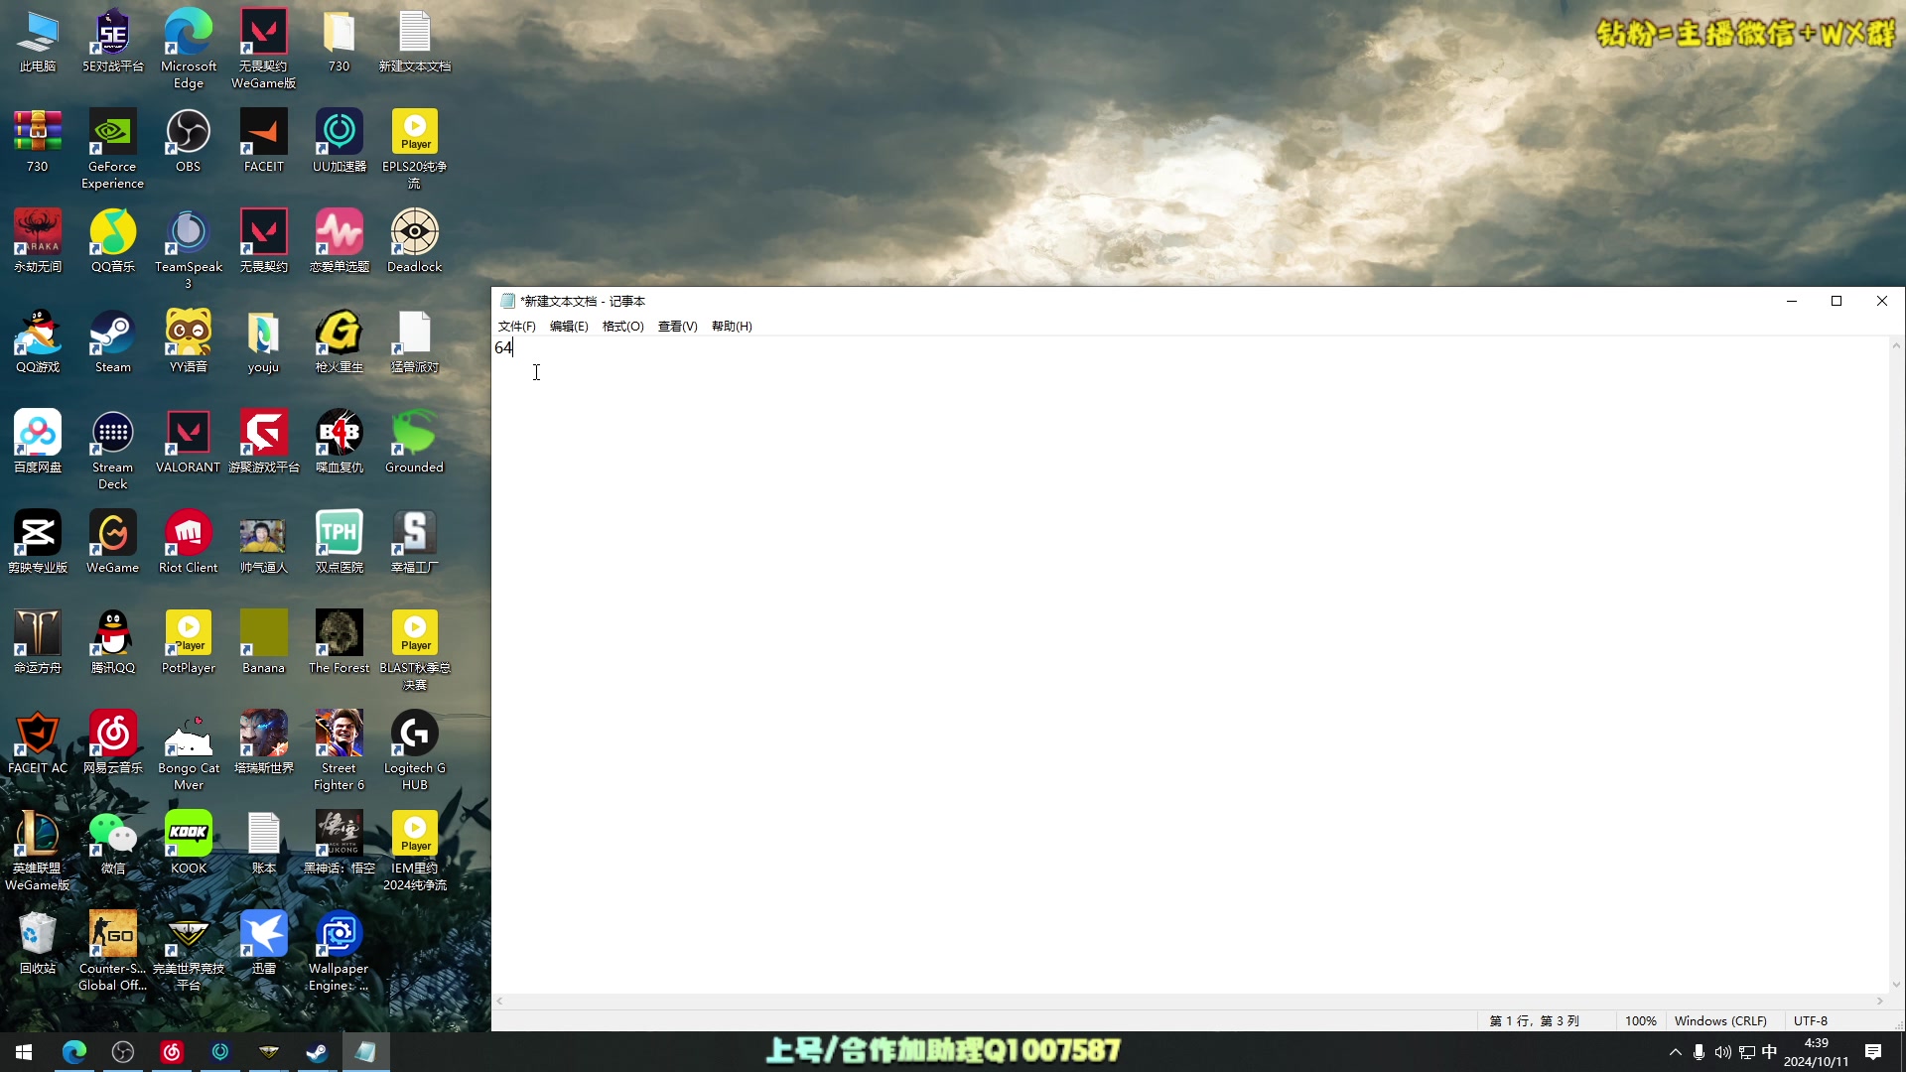Screen dimensions: 1906x1072
Task: Launch VALORANT game client
Action: (x=189, y=441)
